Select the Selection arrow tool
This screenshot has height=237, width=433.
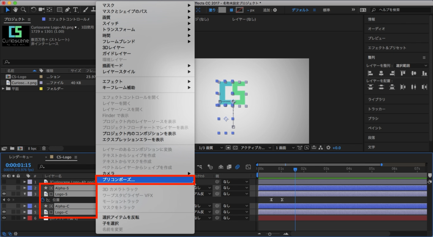[8, 10]
